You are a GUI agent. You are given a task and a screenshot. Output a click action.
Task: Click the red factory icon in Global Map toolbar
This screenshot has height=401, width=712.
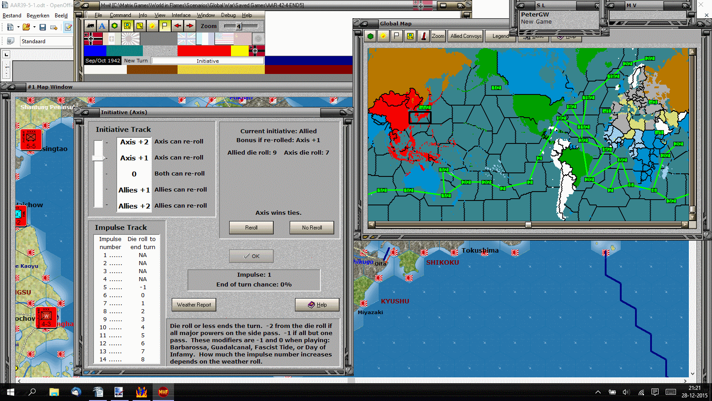click(423, 36)
